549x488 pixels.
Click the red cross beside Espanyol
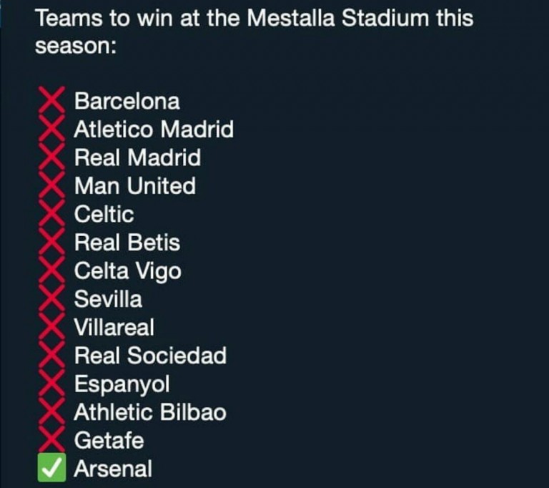click(51, 384)
